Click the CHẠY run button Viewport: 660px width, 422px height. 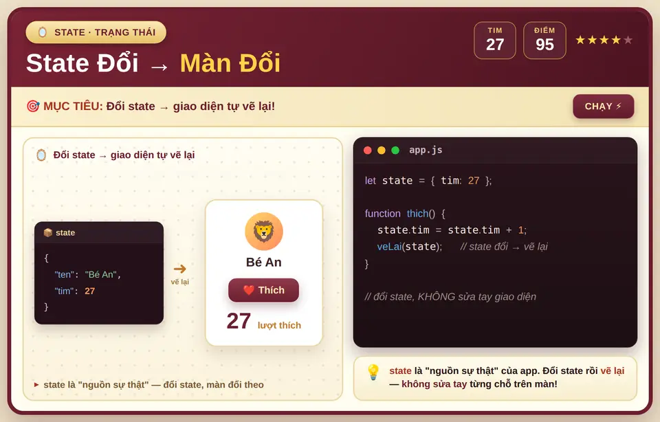[603, 107]
